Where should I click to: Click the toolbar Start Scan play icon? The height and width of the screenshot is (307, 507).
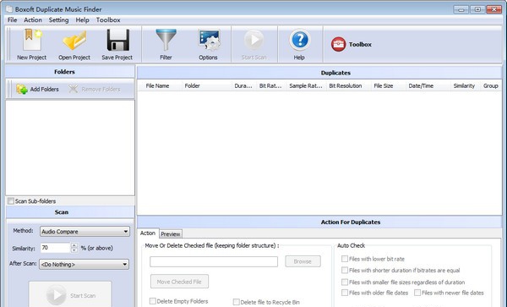pos(253,44)
